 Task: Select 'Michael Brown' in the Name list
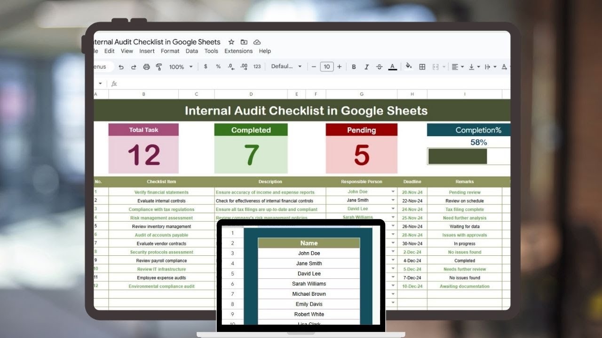[309, 294]
